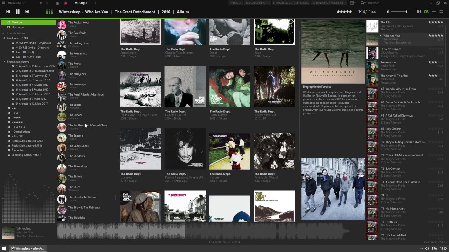Image resolution: width=449 pixels, height=252 pixels.
Task: Choose The Rural Alberta Advantage artist
Action: pos(86,94)
